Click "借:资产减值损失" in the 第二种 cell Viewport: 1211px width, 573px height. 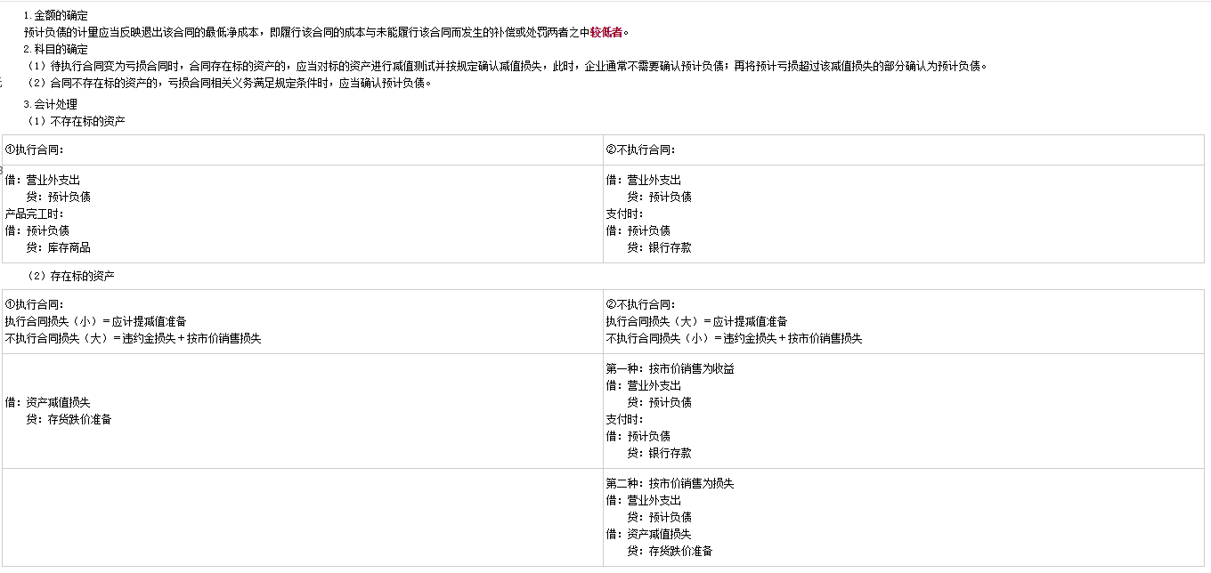point(648,534)
